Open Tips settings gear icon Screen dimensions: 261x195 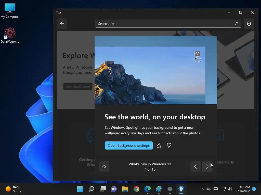[249, 24]
